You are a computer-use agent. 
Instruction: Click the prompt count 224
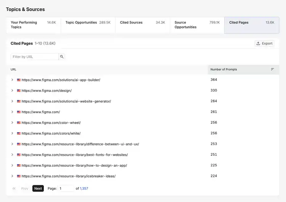click(x=214, y=176)
